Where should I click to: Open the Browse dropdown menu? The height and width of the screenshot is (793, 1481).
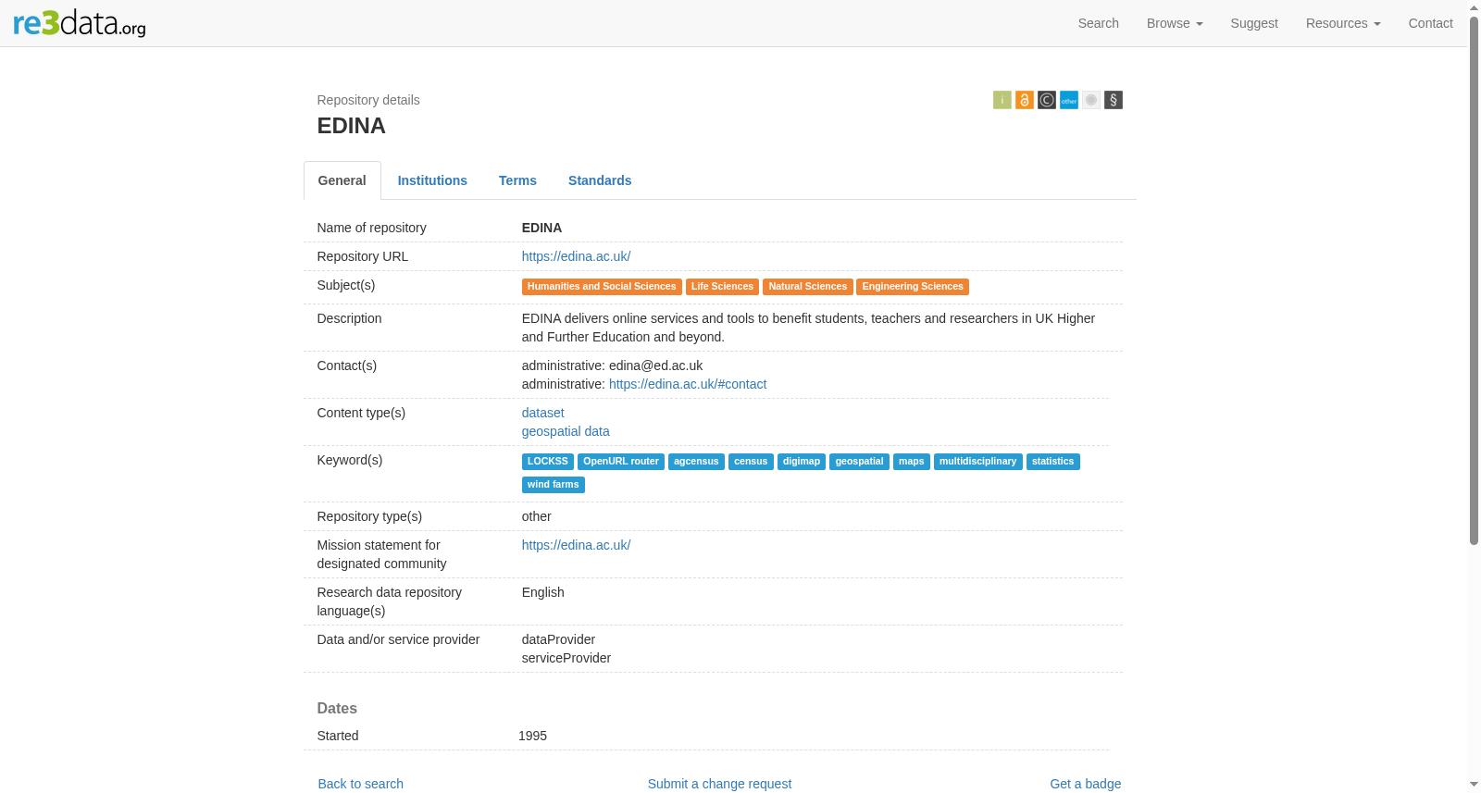(1175, 23)
